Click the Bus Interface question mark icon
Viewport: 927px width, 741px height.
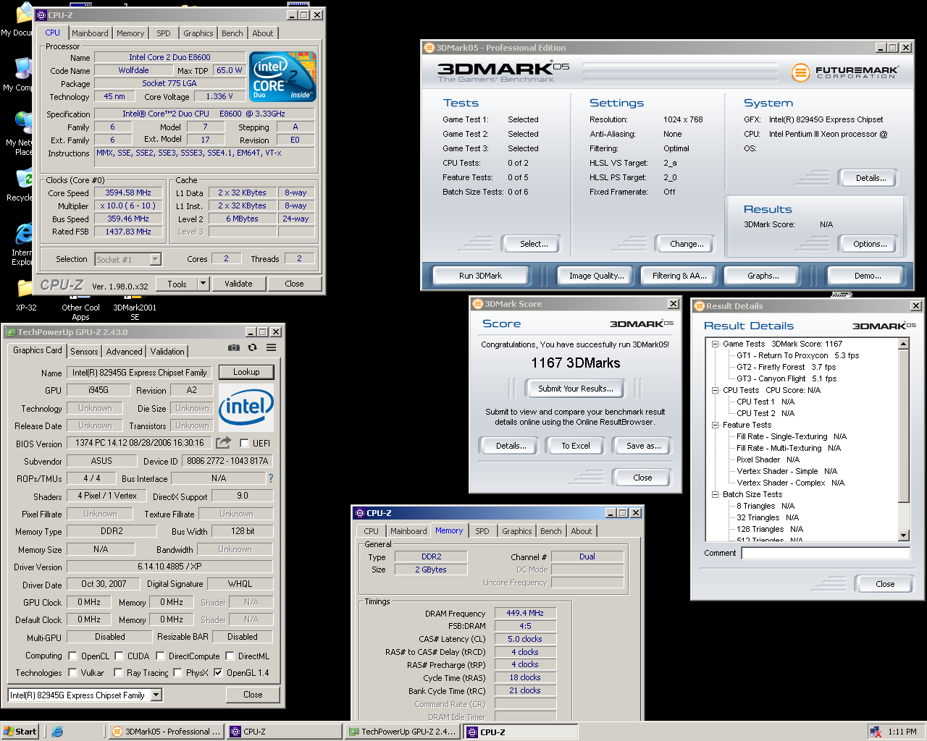271,478
